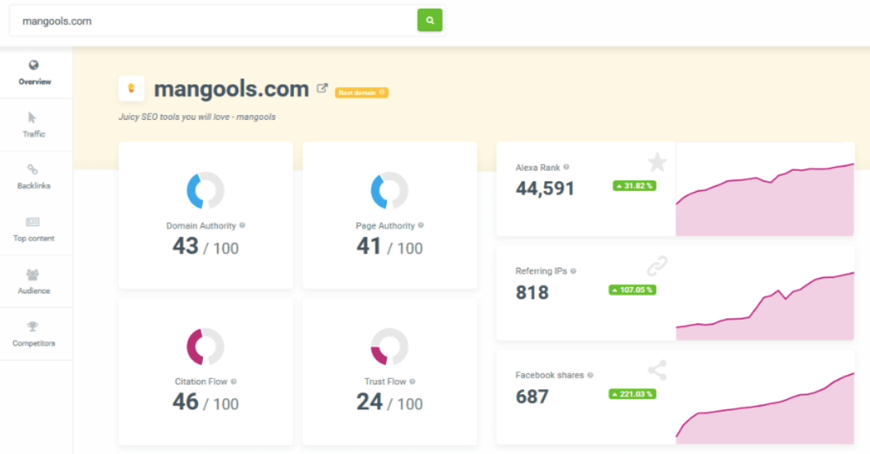Click the Citation Flow score 46
This screenshot has width=870, height=454.
pos(185,402)
